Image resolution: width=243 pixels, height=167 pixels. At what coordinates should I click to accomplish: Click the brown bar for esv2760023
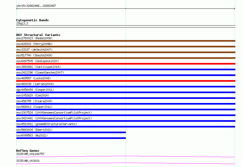pyautogui.click(x=126, y=41)
